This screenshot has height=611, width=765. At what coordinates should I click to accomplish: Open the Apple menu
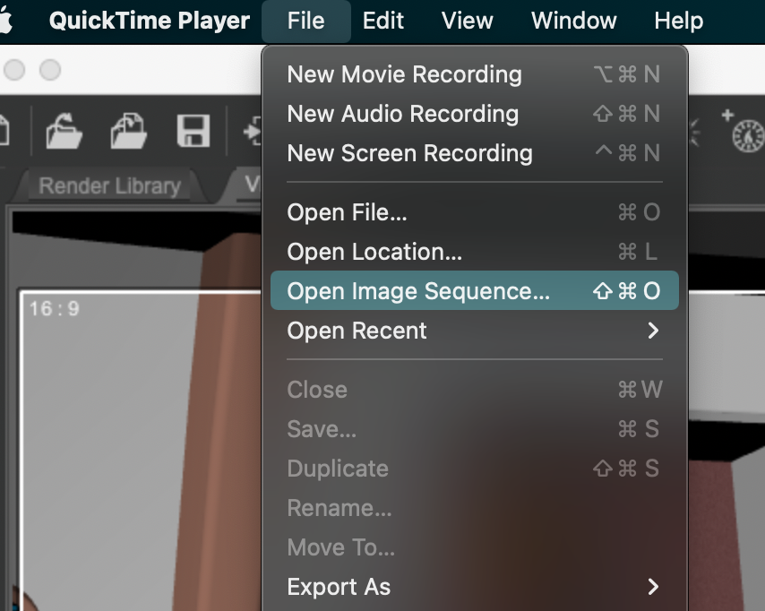pos(13,20)
